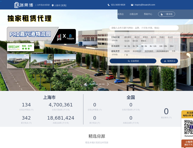Select the 多层电梯坡道库 building type
Screen dimensions: 193x148
[163, 51]
